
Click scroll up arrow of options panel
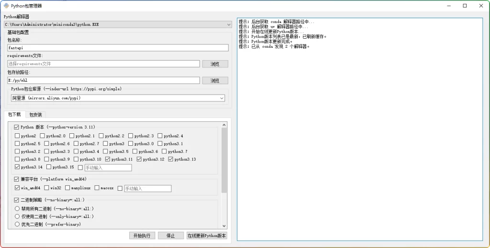point(224,125)
